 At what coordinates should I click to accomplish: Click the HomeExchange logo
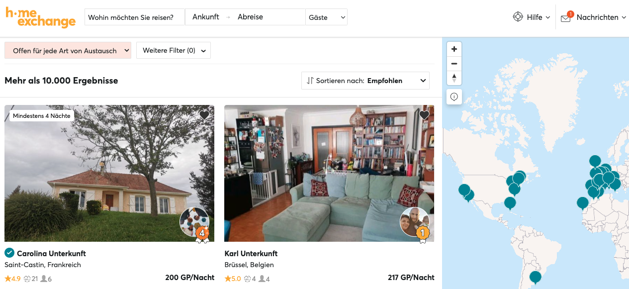[40, 17]
